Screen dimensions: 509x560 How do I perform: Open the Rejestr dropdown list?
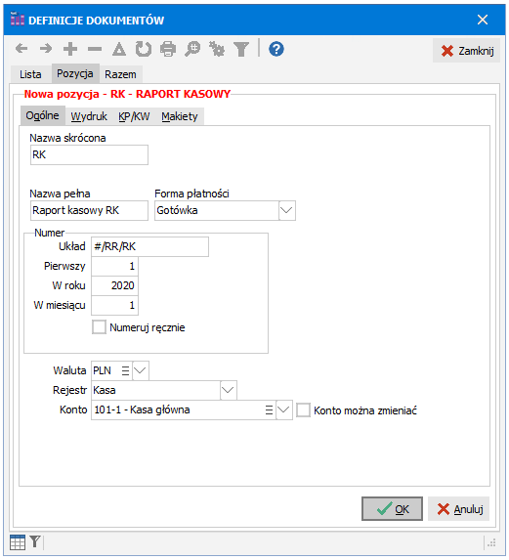point(228,390)
